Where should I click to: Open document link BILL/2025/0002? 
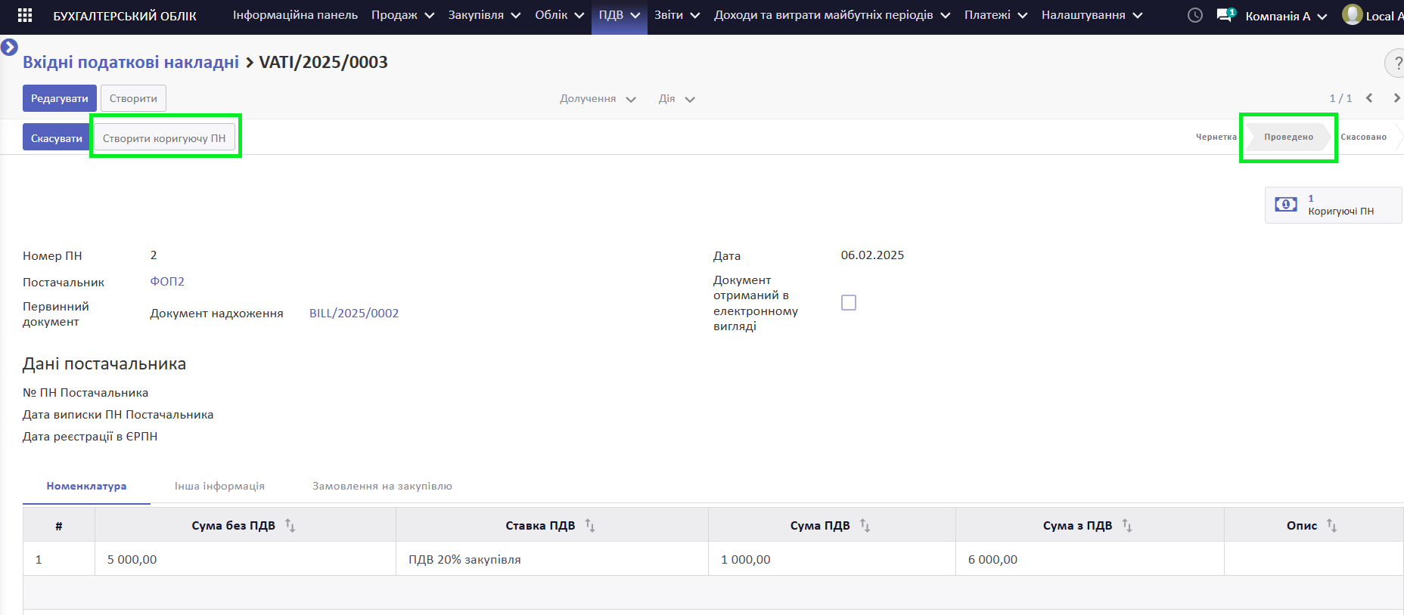(x=354, y=313)
